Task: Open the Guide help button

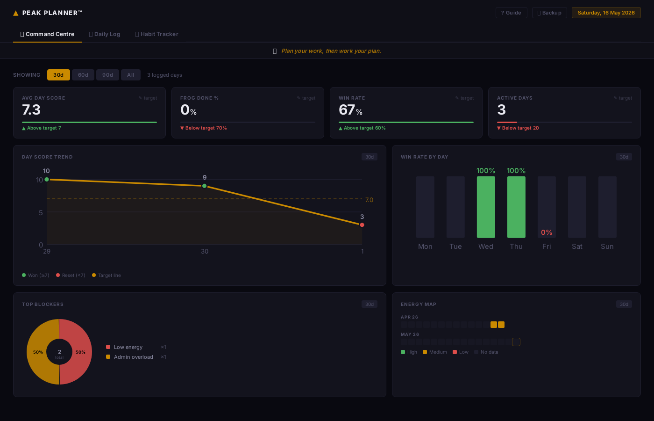Action: [511, 13]
